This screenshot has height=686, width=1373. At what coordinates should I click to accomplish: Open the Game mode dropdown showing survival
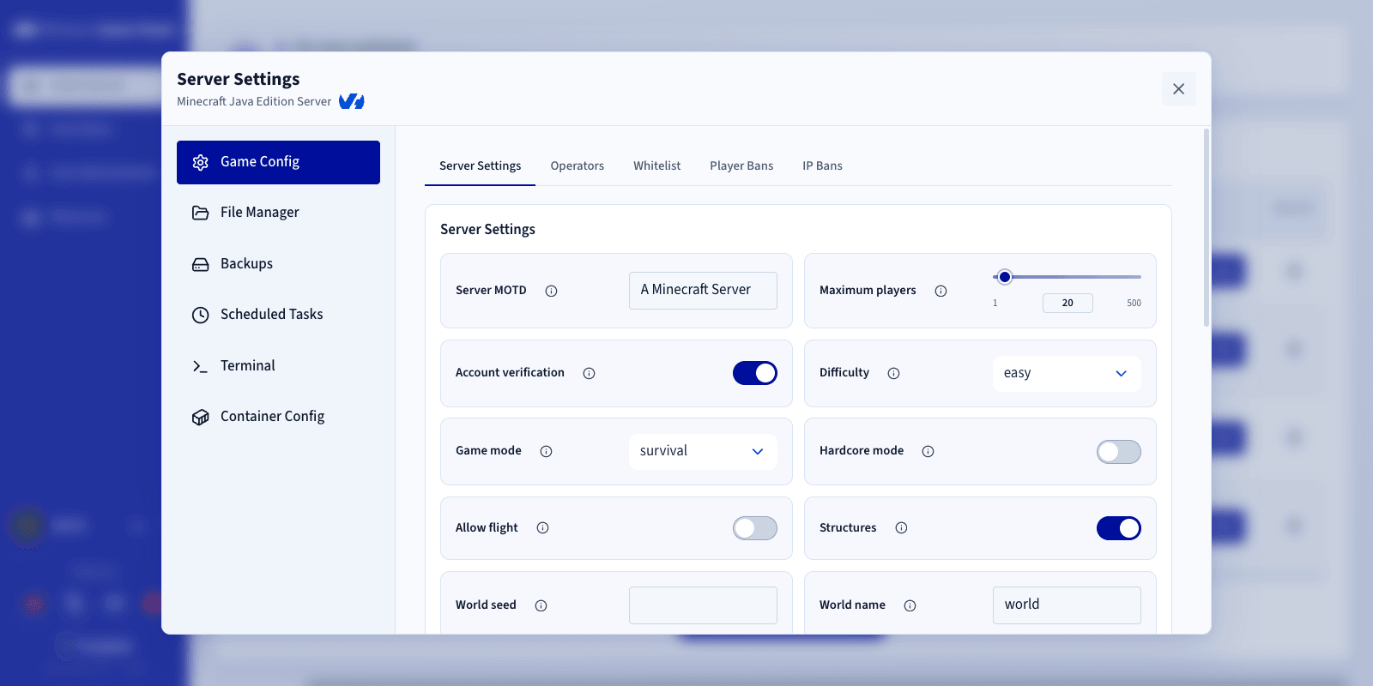(x=703, y=452)
